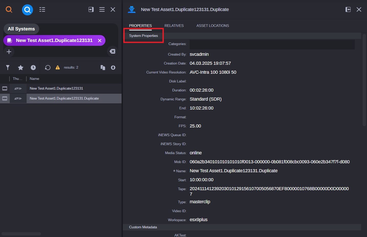
Task: Refresh the search results
Action: 48,67
